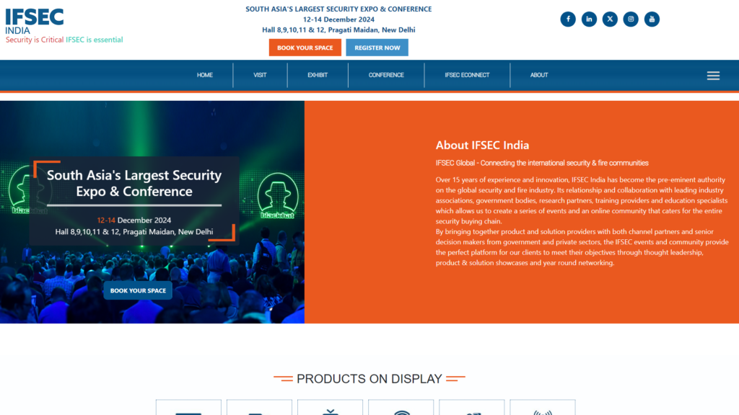Open the LinkedIn social icon
This screenshot has height=415, width=739.
[589, 19]
